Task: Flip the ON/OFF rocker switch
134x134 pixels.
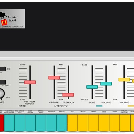Action: tap(3, 69)
